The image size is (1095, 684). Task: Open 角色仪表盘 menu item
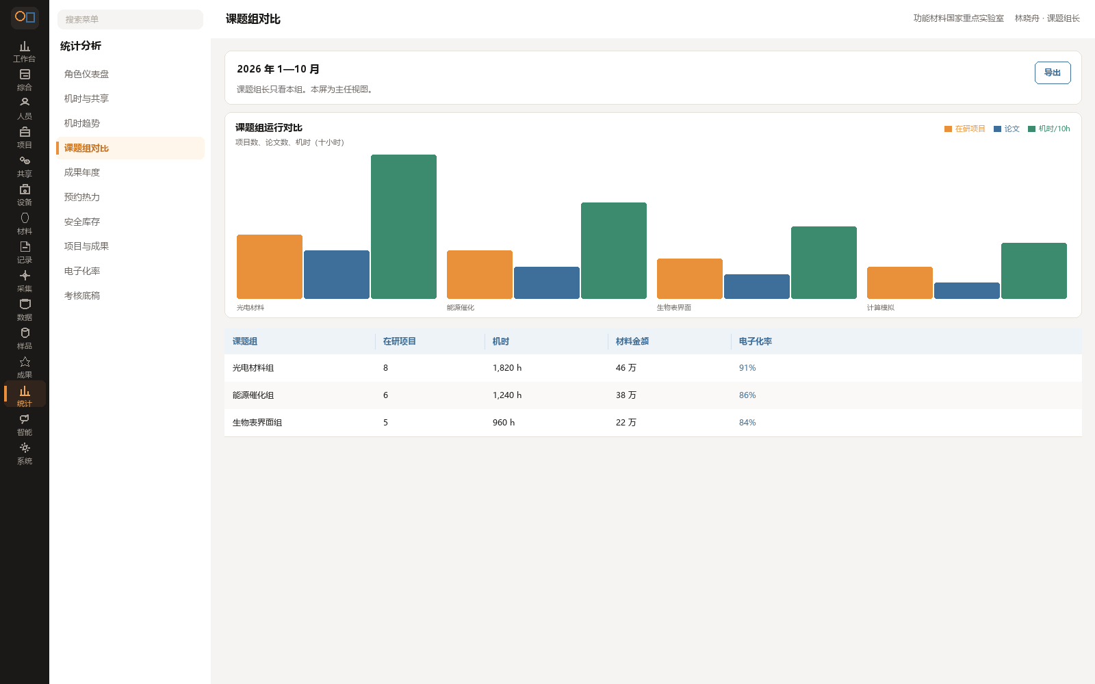[x=130, y=74]
